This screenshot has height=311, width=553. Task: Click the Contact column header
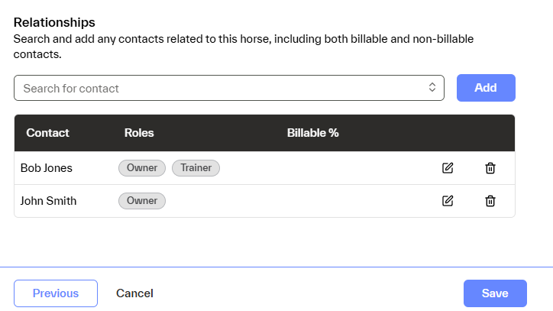(47, 133)
